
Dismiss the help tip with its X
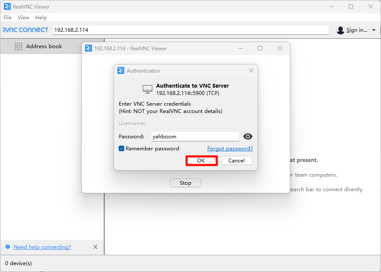(95, 247)
